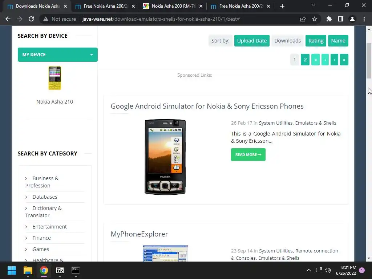Sort by Upload Date
The height and width of the screenshot is (279, 372).
[252, 41]
